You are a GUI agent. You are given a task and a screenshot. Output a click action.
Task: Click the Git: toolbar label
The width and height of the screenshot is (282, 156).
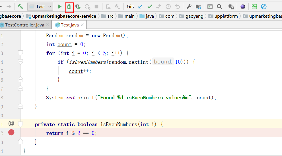pyautogui.click(x=130, y=7)
